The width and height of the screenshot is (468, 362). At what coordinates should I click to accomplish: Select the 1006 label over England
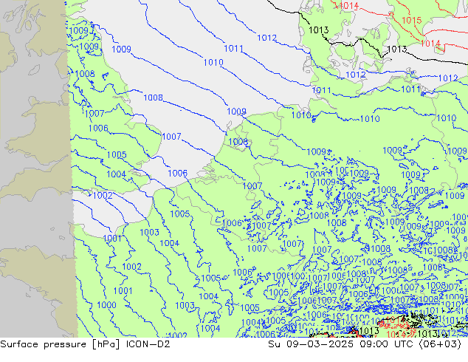click(98, 128)
